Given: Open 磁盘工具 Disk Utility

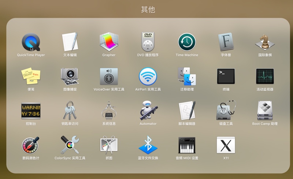Looking at the screenshot, I should pos(226,111).
